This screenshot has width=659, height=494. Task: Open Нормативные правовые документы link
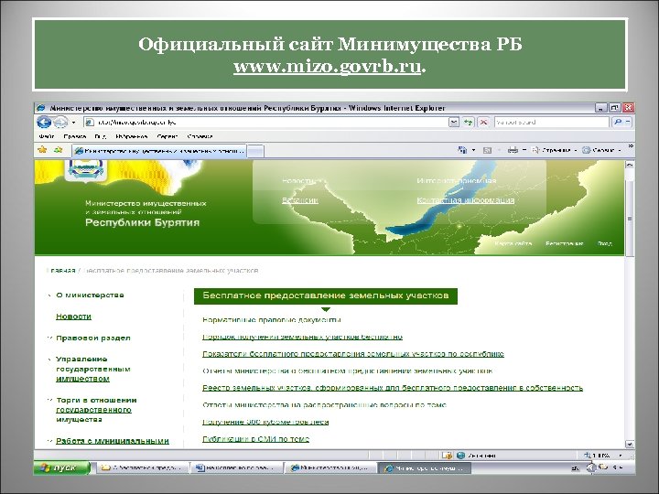coord(272,320)
